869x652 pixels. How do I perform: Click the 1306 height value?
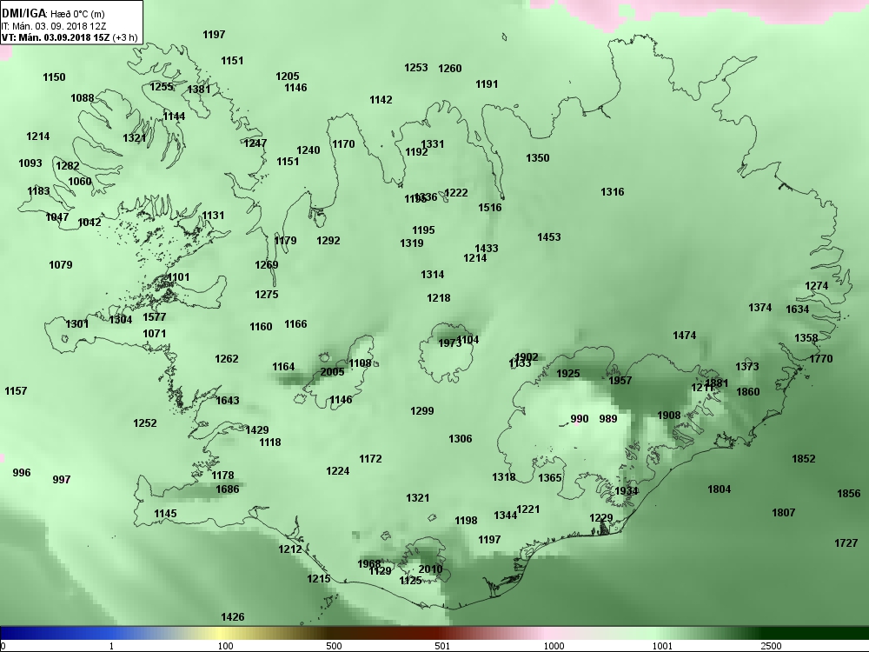tap(460, 438)
